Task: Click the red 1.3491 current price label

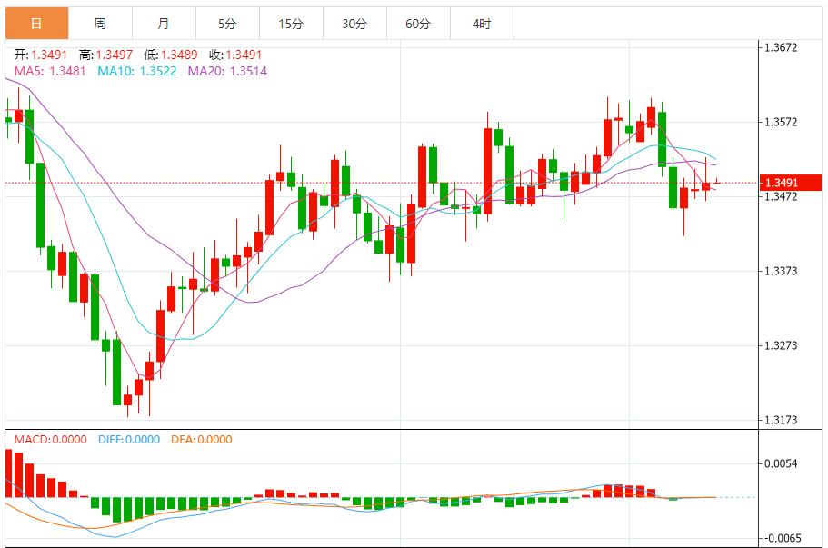Action: point(791,183)
